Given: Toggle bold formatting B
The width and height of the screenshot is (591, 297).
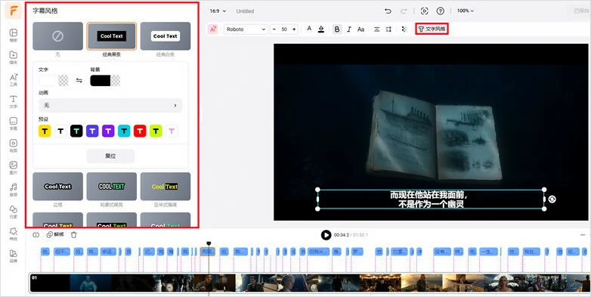Looking at the screenshot, I should pyautogui.click(x=337, y=29).
